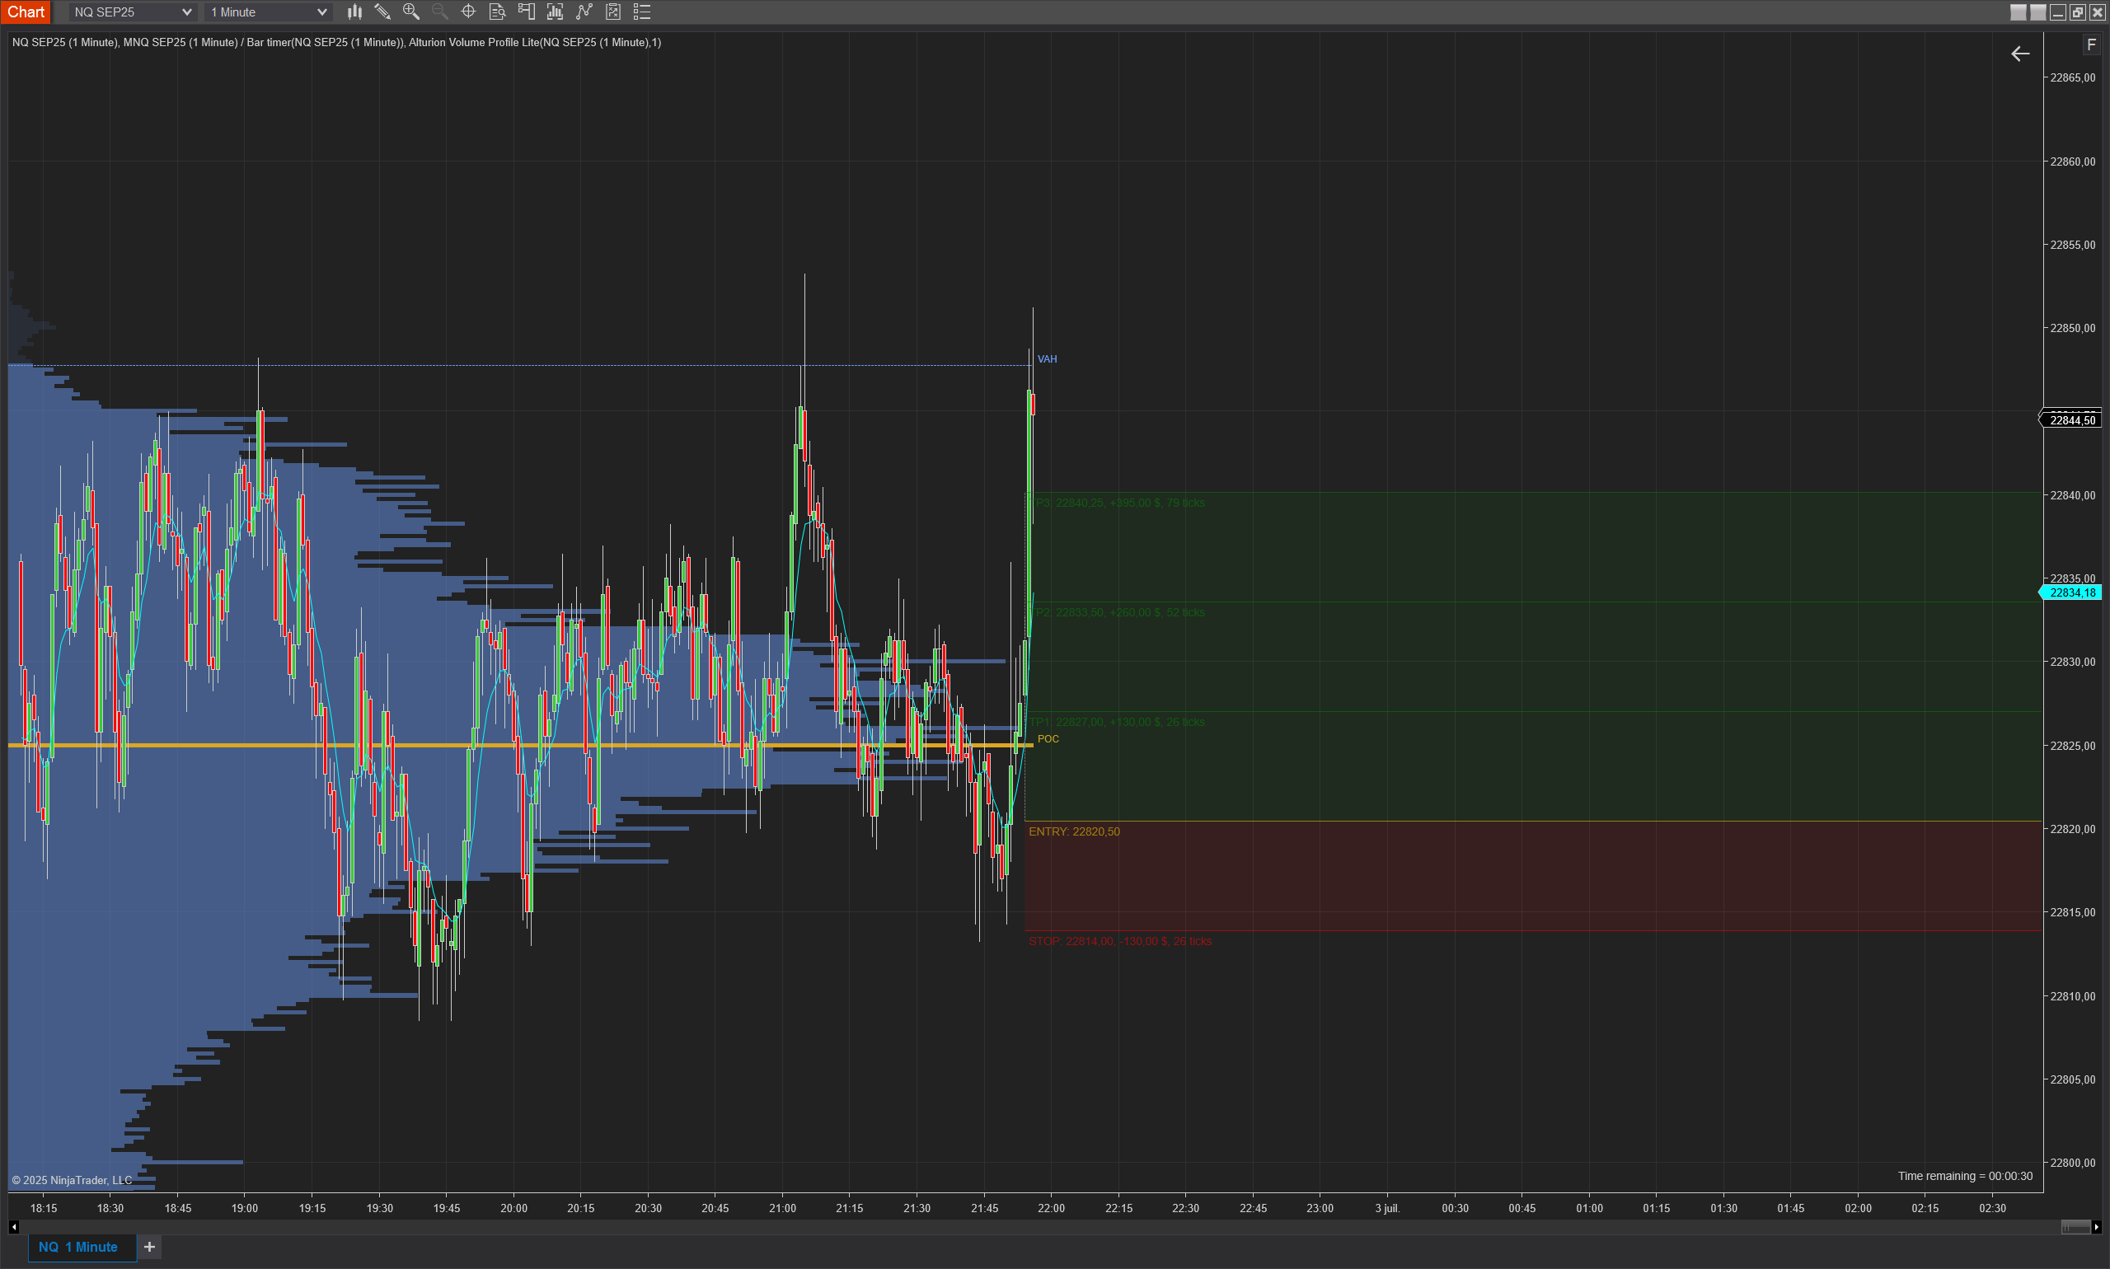Click the zoom in magnifier icon
The image size is (2110, 1269).
(411, 12)
